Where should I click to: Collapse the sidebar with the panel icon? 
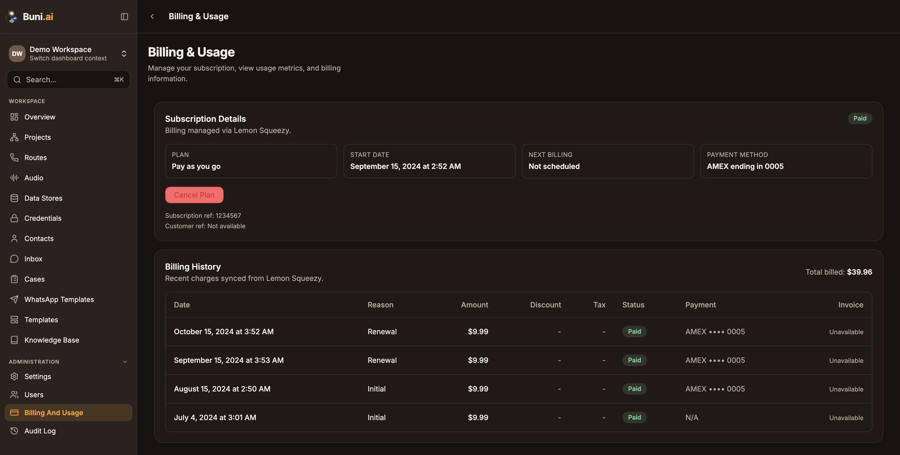(124, 16)
